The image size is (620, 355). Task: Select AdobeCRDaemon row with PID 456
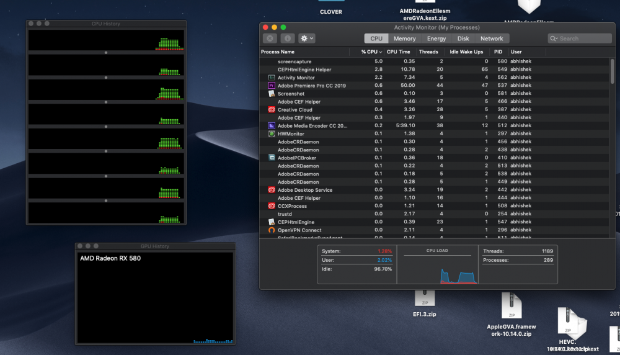(434, 142)
